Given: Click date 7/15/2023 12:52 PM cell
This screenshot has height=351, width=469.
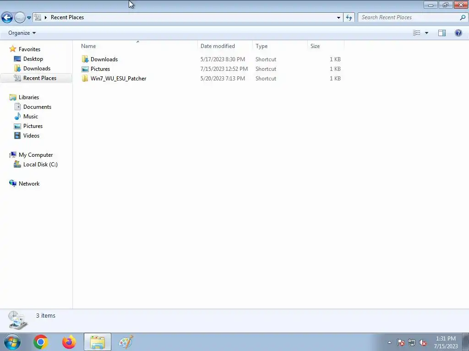Looking at the screenshot, I should [224, 69].
